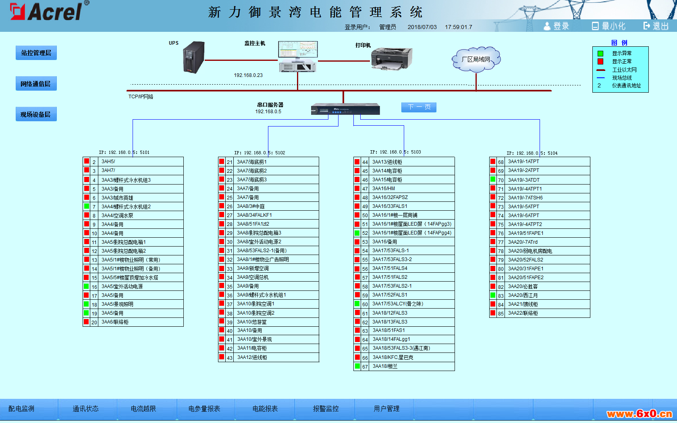Click the minimize window icon
The image size is (677, 423).
pyautogui.click(x=595, y=26)
